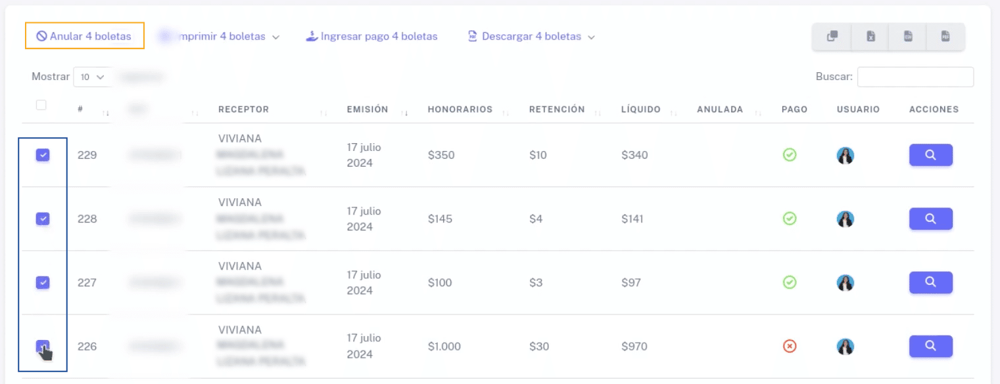Click the emission date in row 226
1000x384 pixels.
tap(364, 347)
